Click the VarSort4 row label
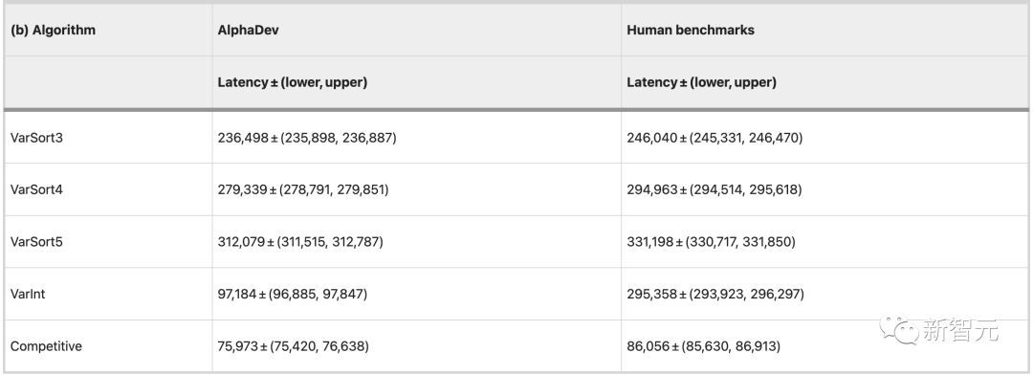 [x=37, y=189]
